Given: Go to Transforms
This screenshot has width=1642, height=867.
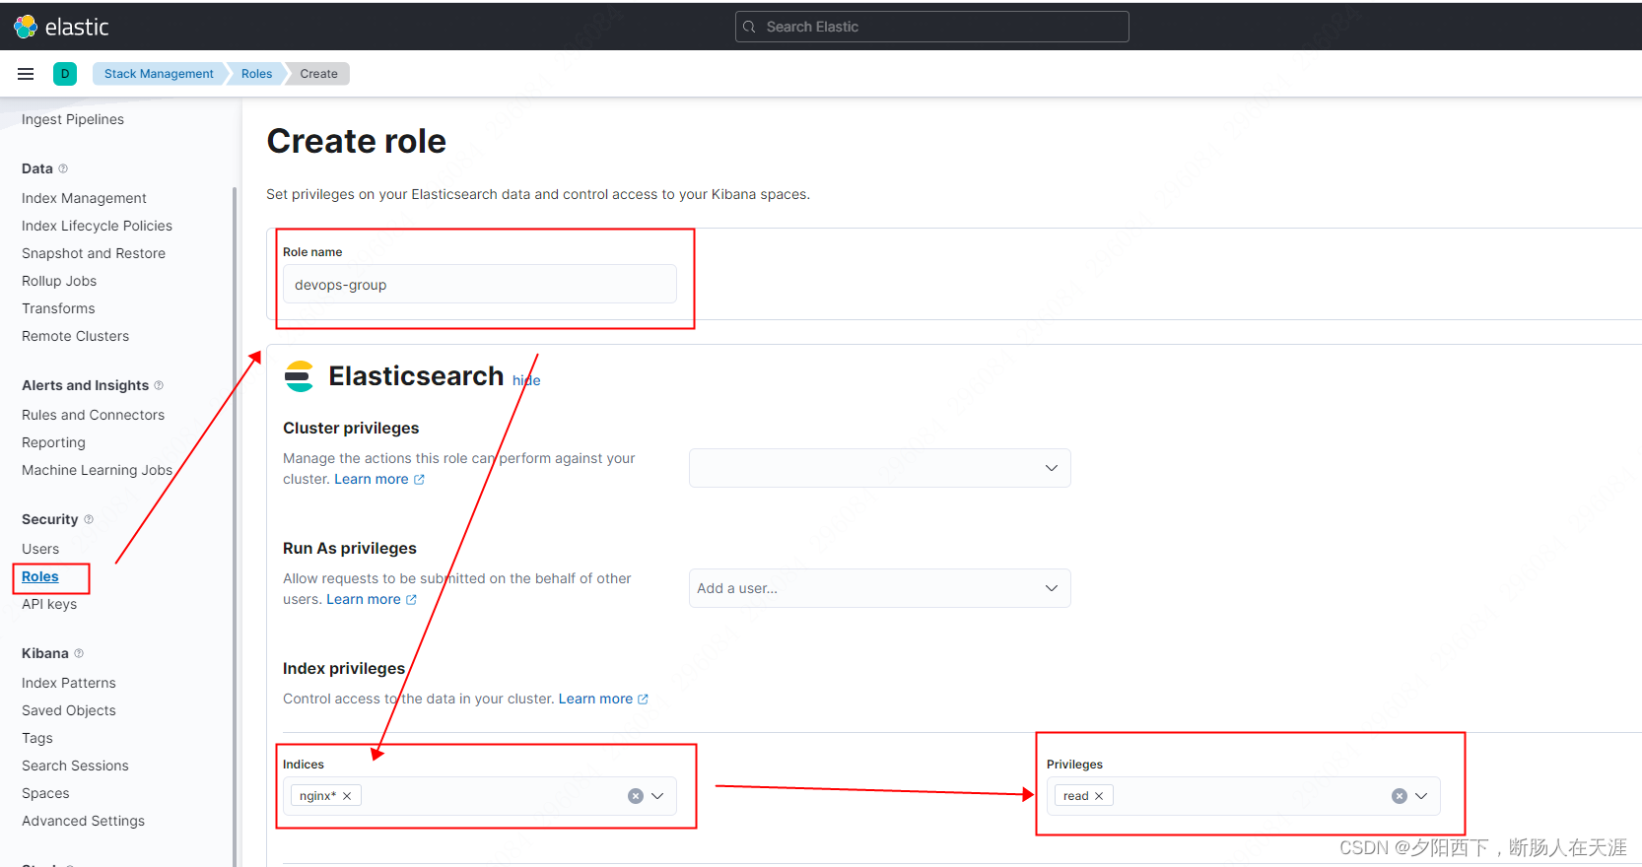Looking at the screenshot, I should click(58, 308).
